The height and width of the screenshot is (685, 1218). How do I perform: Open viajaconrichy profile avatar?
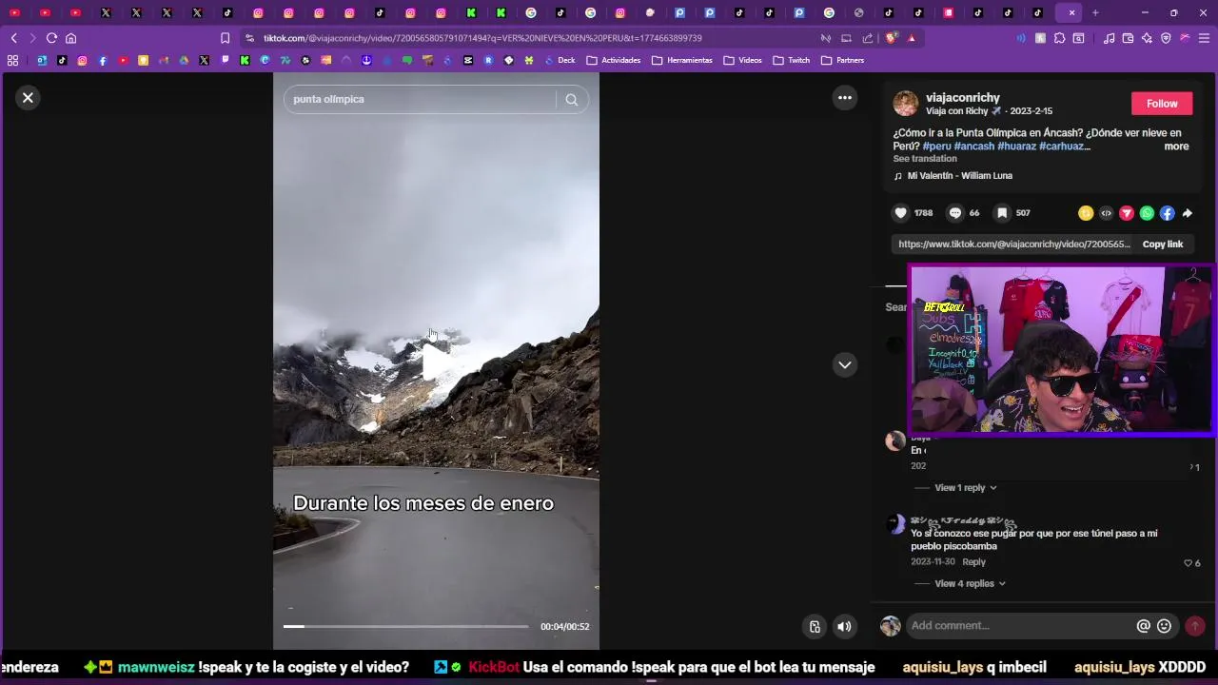[x=906, y=103]
